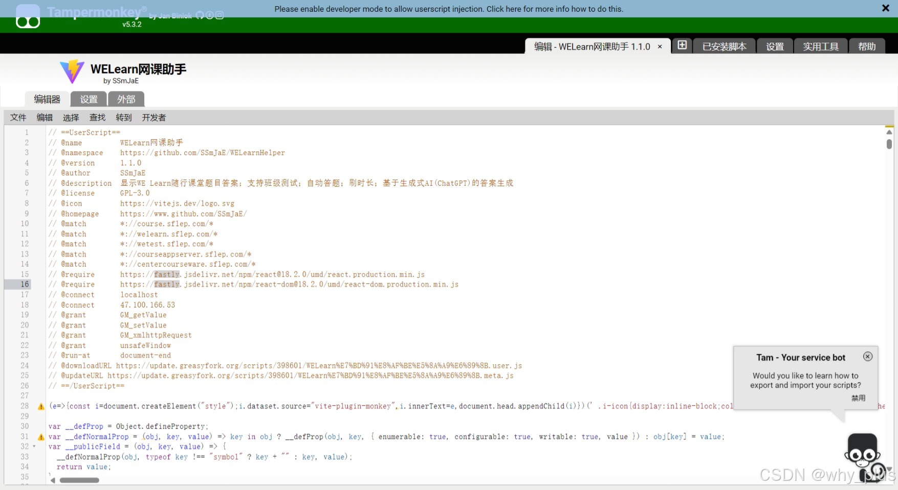Click line number 16 in gutter
Screen dimensions: 898x490
pyautogui.click(x=25, y=284)
